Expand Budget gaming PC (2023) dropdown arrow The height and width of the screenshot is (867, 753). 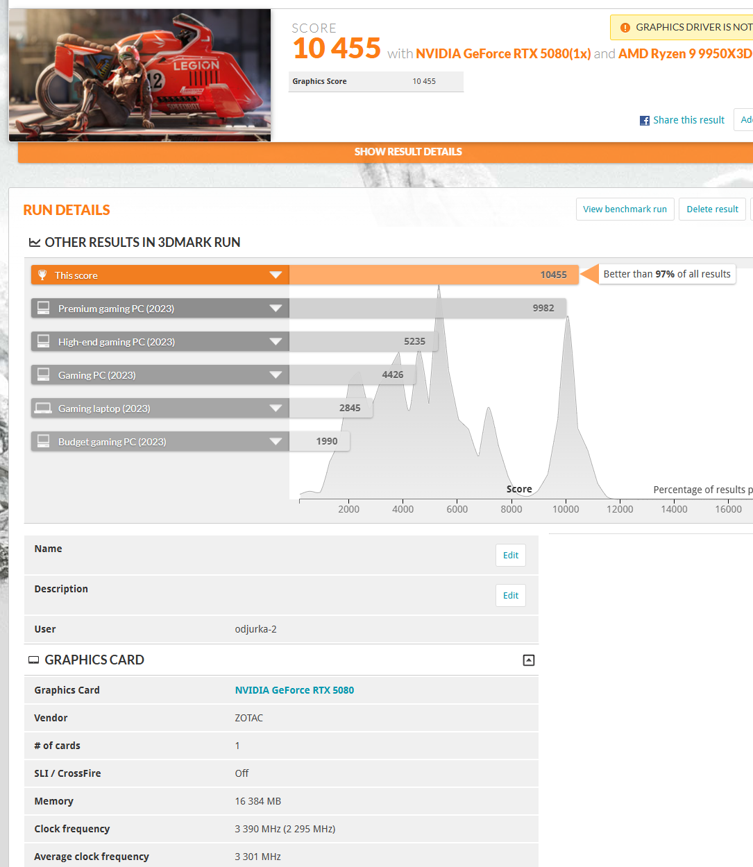(276, 441)
